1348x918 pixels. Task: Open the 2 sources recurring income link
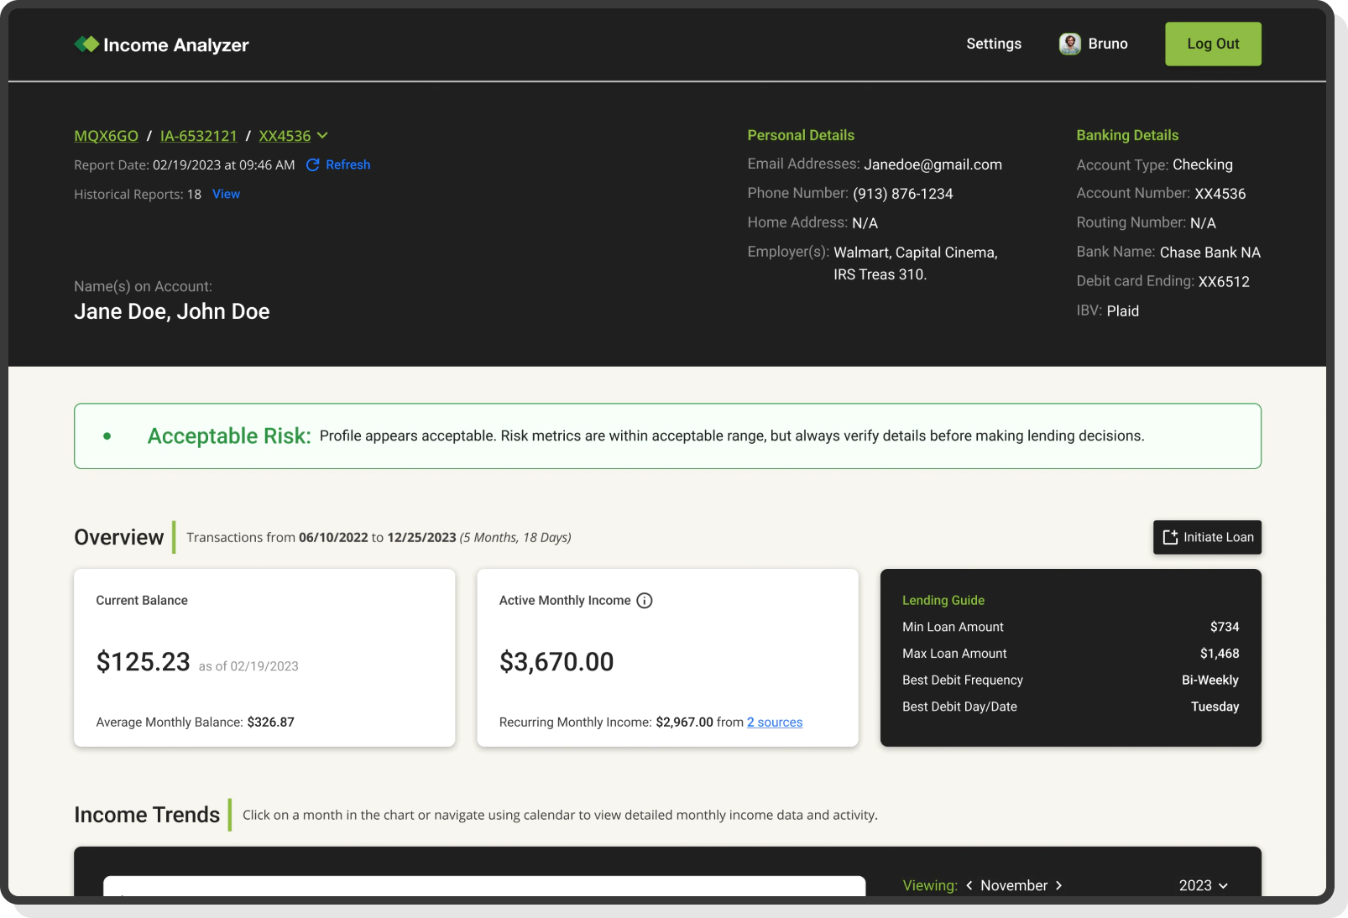pyautogui.click(x=774, y=722)
